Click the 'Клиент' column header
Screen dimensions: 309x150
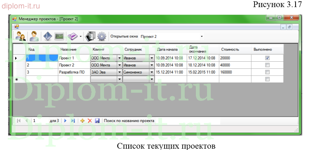106,49
